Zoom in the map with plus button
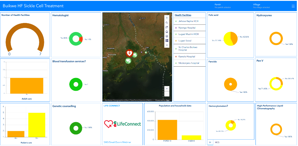The image size is (298, 146). (x=167, y=88)
